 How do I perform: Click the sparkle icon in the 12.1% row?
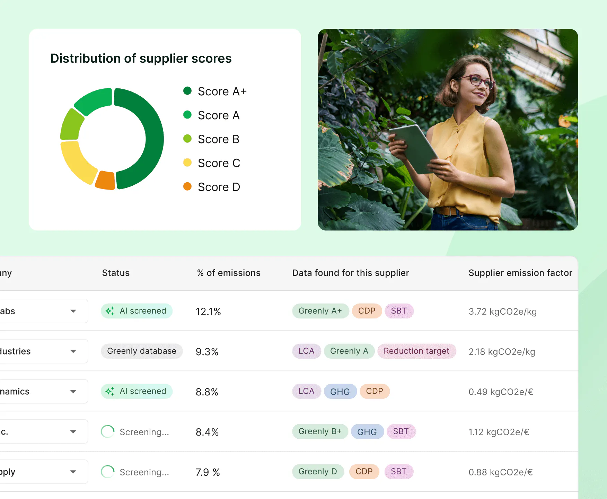[x=110, y=311]
